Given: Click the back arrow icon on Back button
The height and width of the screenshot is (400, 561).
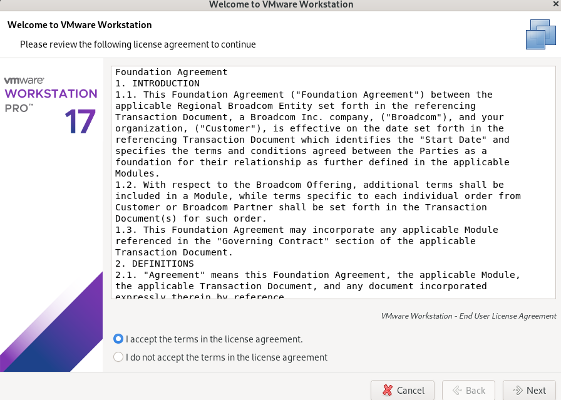Looking at the screenshot, I should (457, 391).
